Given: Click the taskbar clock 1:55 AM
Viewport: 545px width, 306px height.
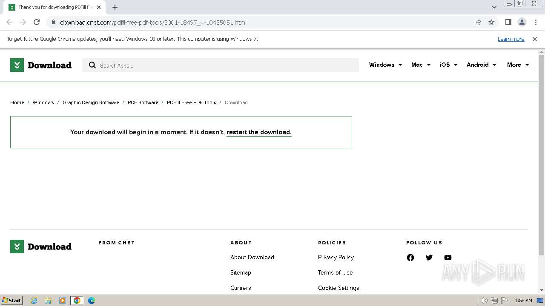Looking at the screenshot, I should 523,300.
